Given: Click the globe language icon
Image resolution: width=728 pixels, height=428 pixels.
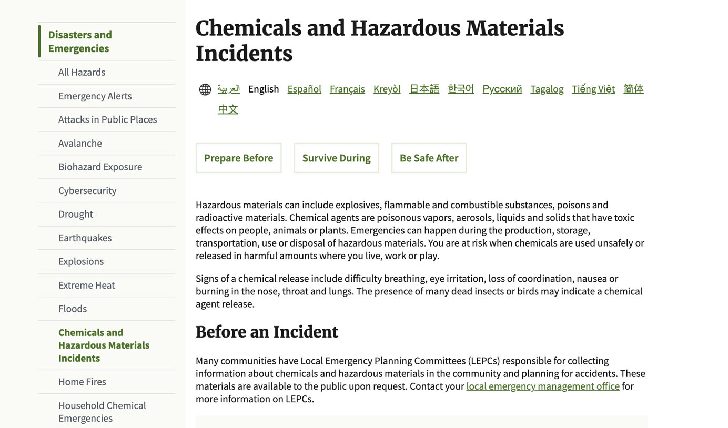Looking at the screenshot, I should 205,89.
